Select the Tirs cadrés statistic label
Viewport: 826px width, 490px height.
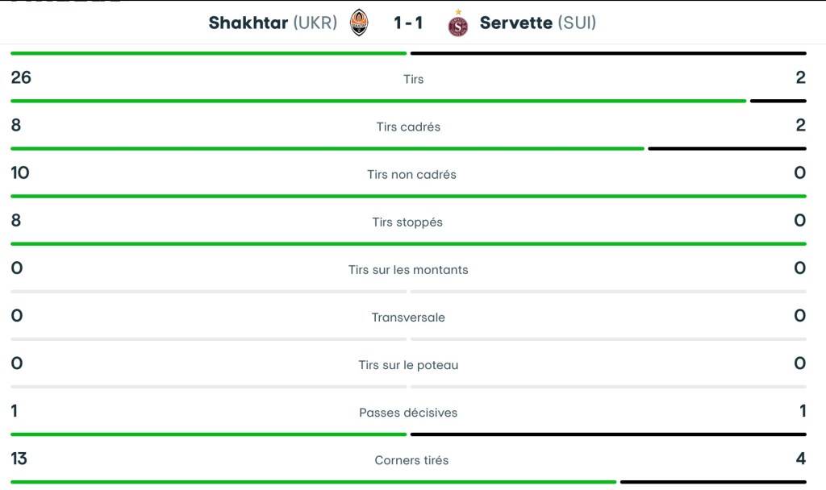408,127
